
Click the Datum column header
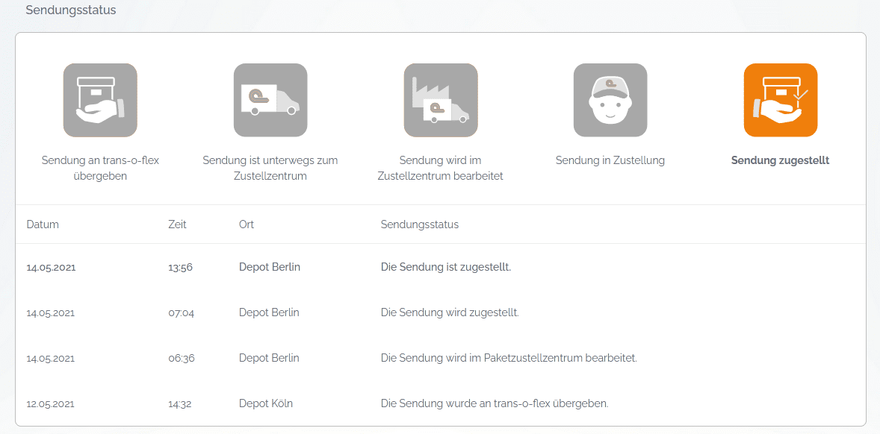43,224
